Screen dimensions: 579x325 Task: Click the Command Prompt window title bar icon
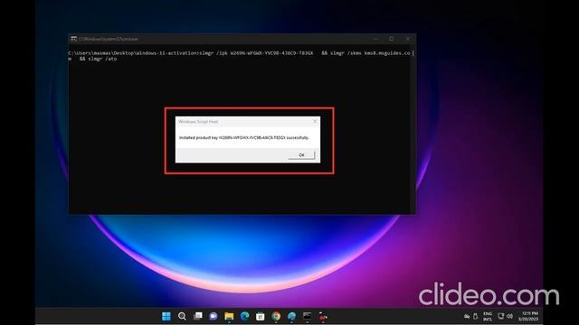point(74,39)
